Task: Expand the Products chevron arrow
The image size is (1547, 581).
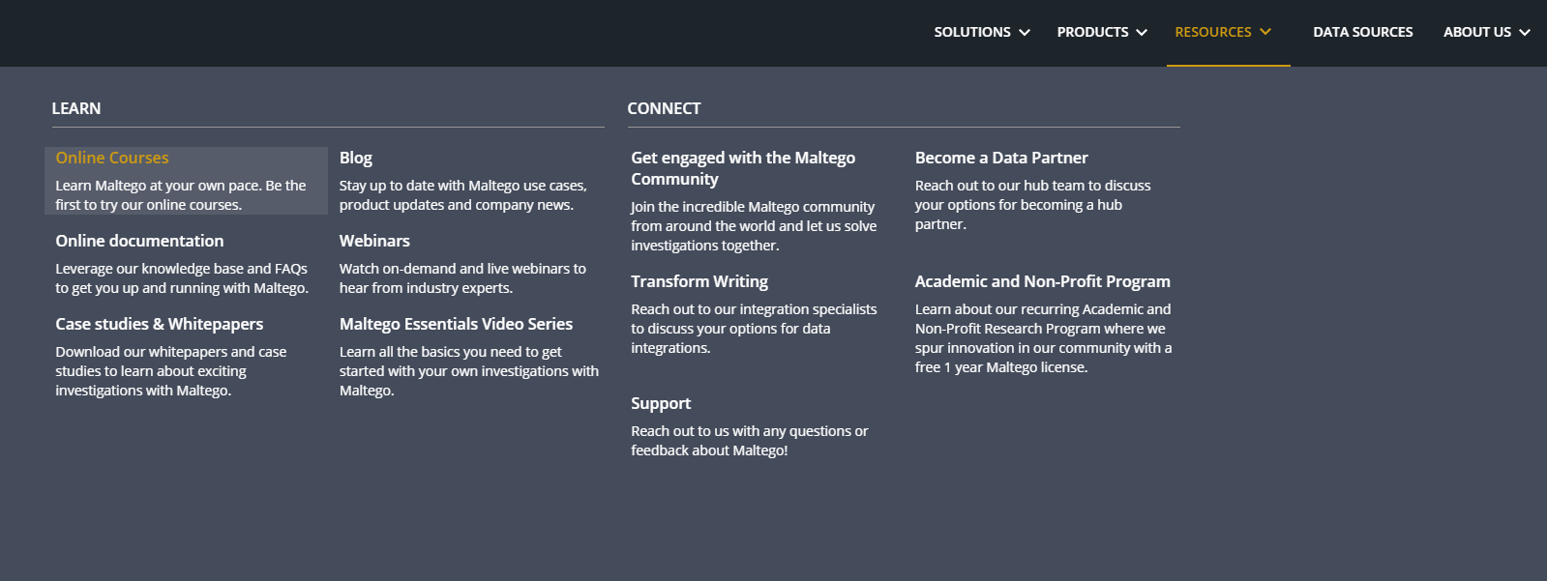Action: click(x=1142, y=33)
